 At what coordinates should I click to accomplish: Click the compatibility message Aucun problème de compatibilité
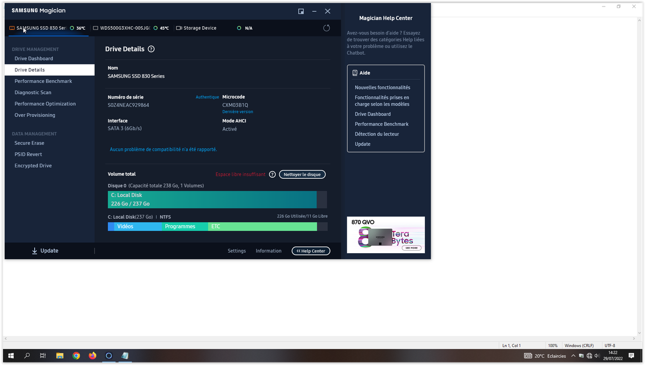tap(163, 150)
